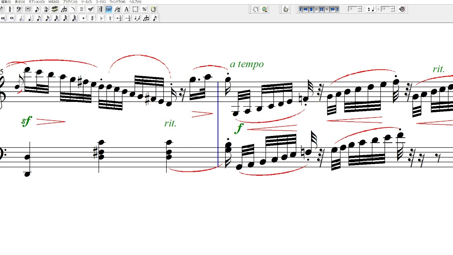Fast forward the playback
453x255 pixels.
[x=332, y=9]
